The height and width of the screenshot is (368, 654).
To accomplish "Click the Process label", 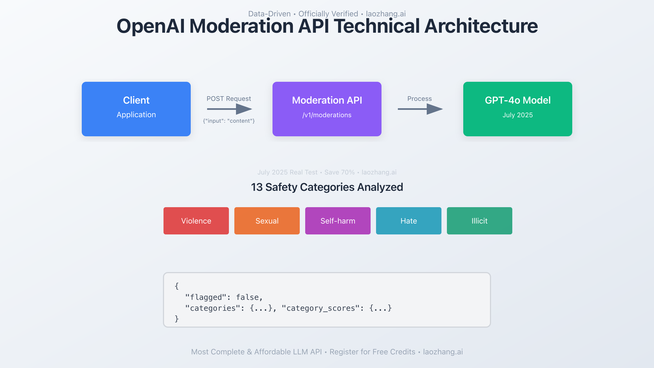I will [420, 99].
